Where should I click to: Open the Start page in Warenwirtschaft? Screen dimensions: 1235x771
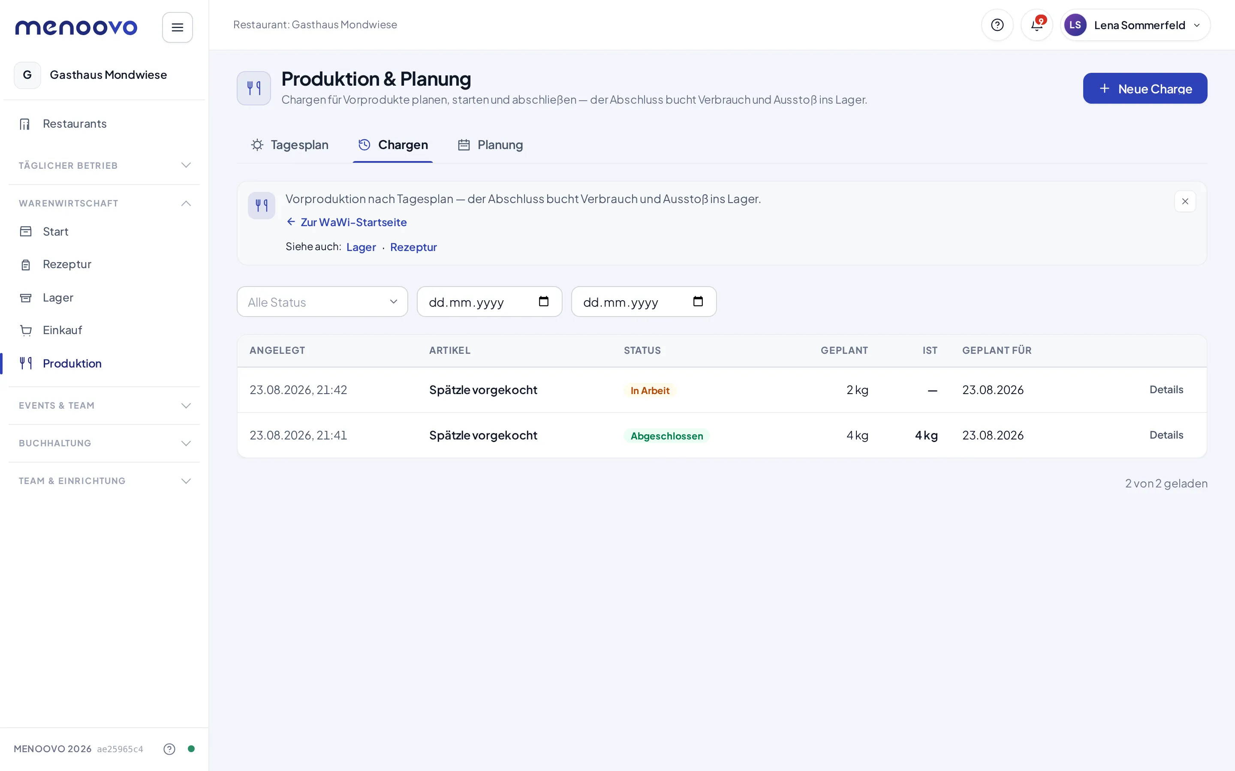point(104,231)
